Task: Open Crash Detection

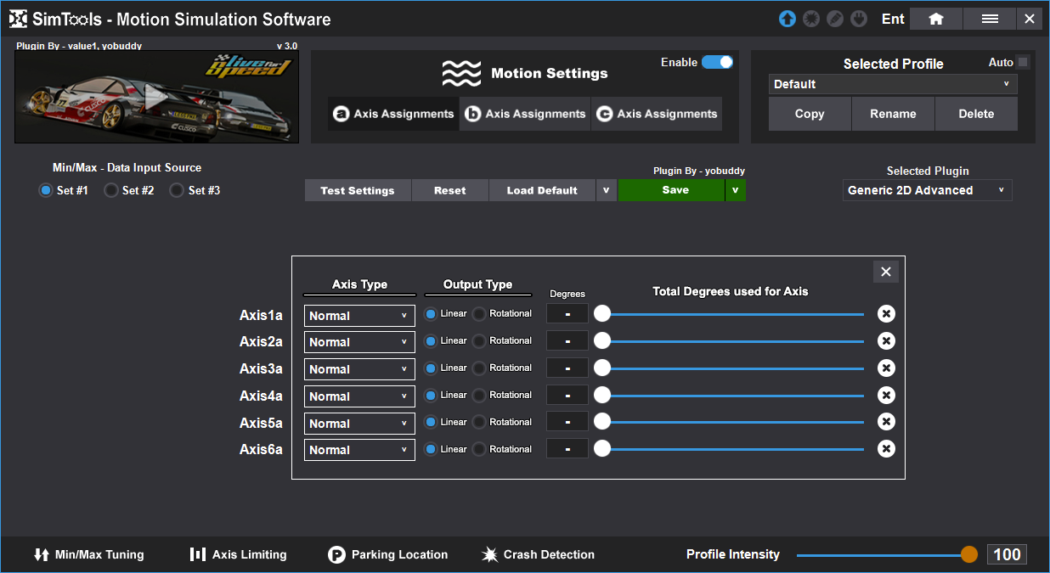Action: 539,554
